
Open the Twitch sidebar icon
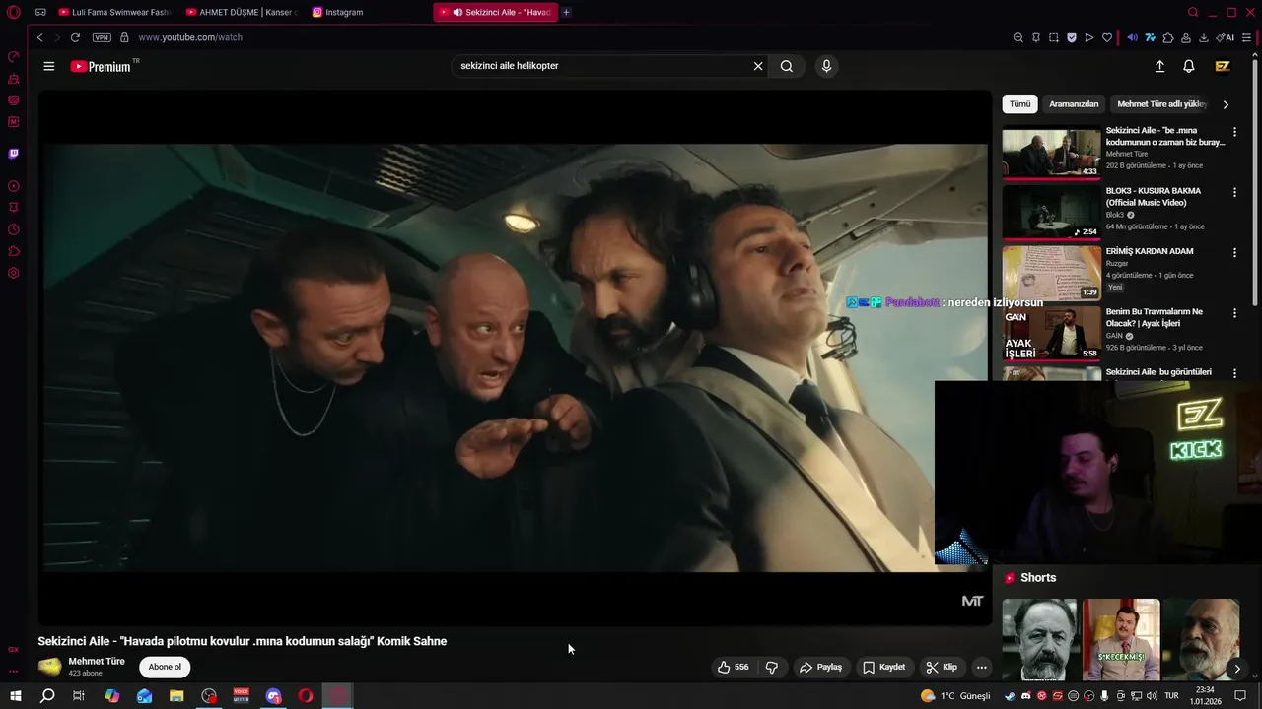click(14, 154)
